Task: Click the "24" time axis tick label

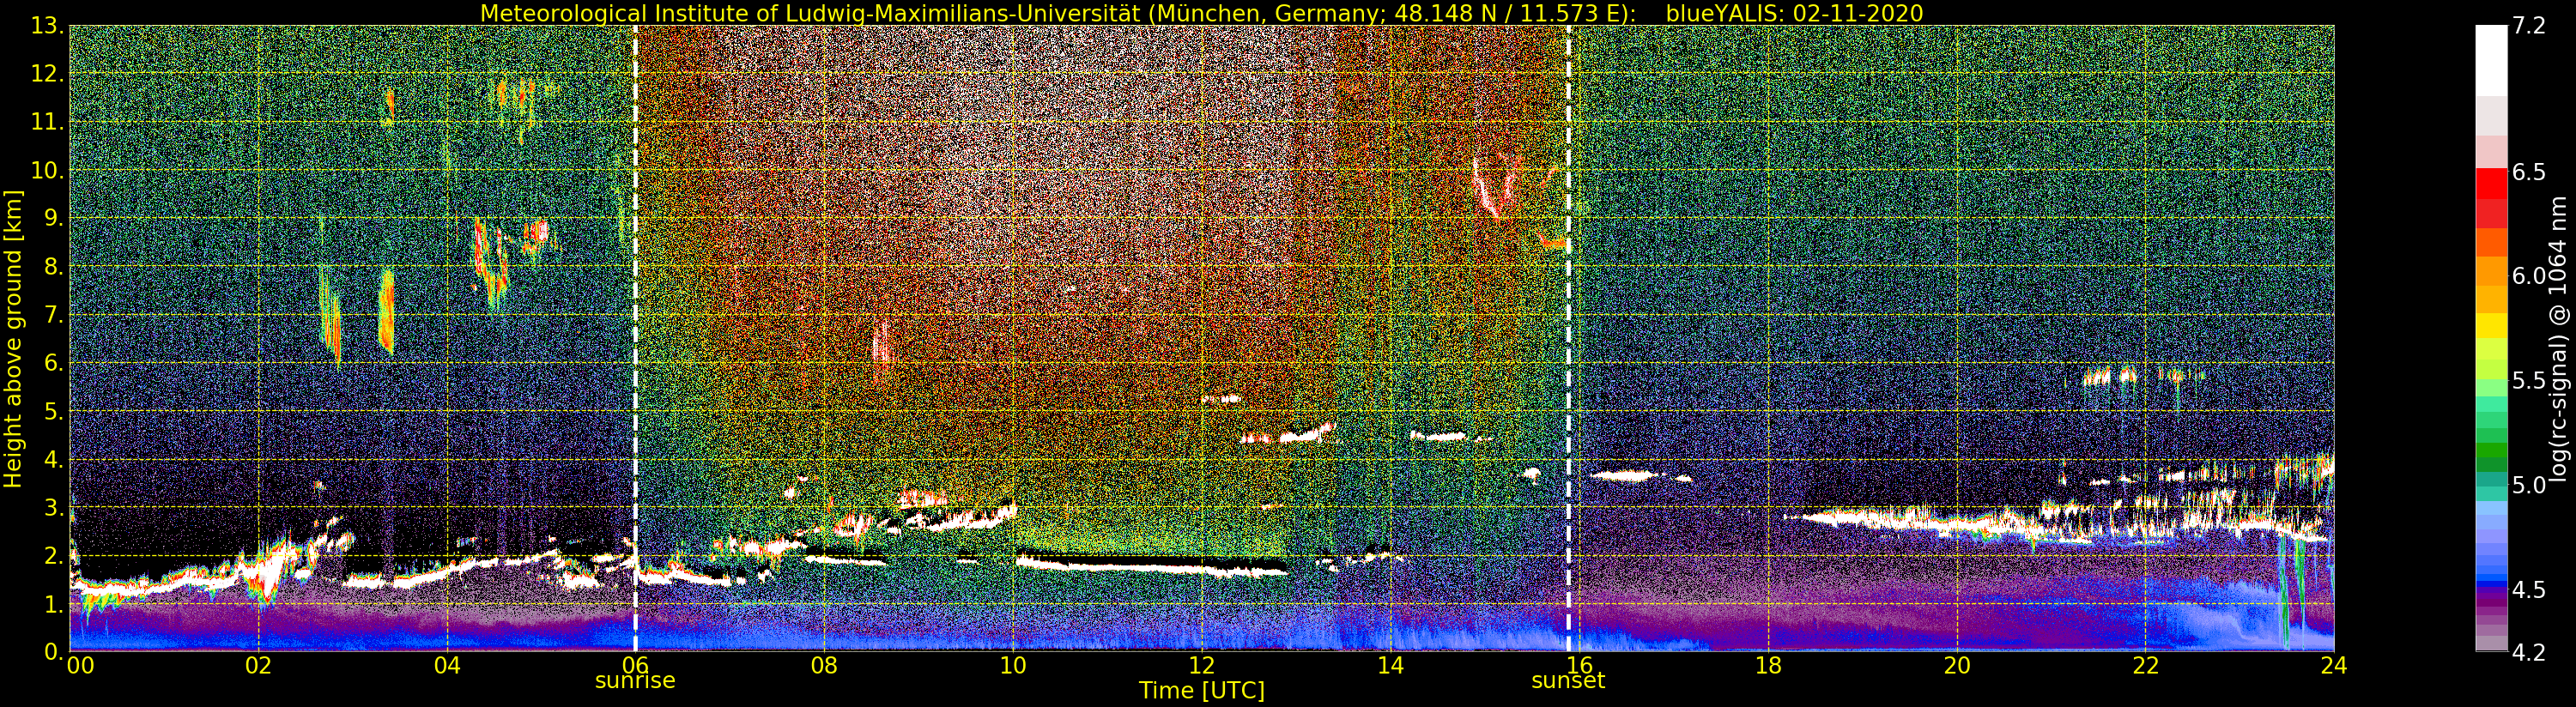Action: (x=2334, y=666)
